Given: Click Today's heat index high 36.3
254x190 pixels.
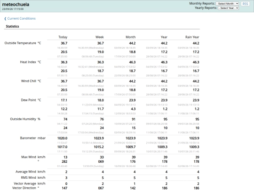Looking at the screenshot, I should point(64,62).
